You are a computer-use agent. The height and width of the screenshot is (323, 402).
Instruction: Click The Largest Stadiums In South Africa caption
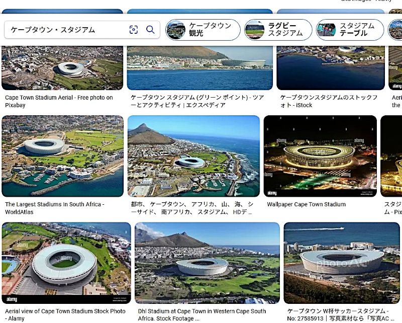(55, 208)
